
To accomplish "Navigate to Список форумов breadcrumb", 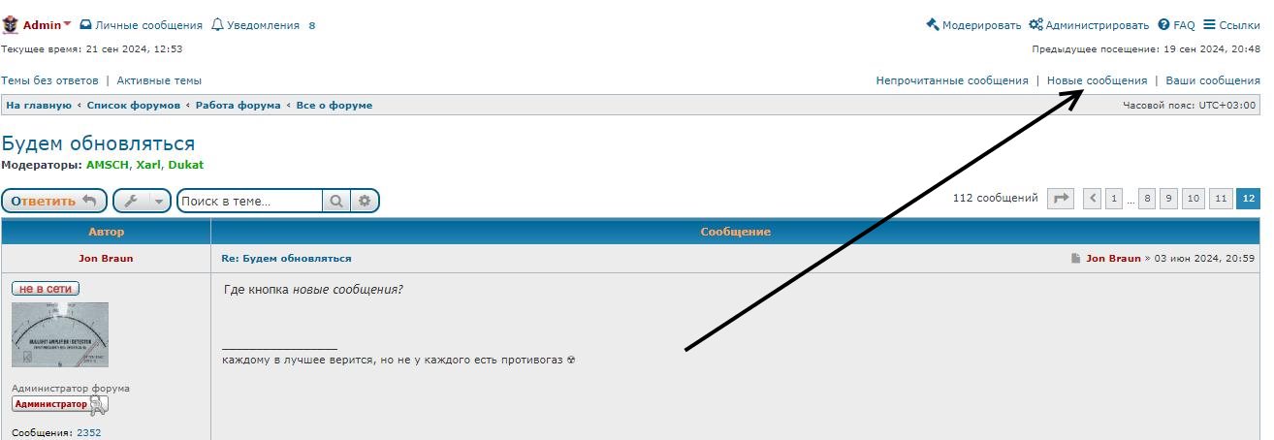I will click(x=134, y=105).
